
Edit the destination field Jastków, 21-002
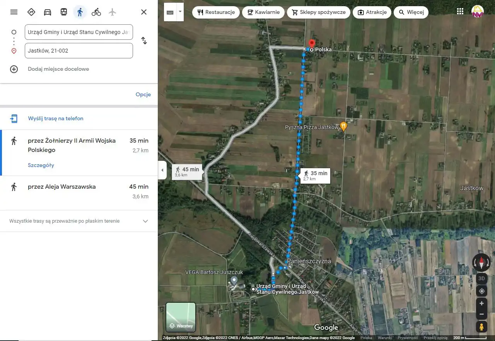point(79,51)
